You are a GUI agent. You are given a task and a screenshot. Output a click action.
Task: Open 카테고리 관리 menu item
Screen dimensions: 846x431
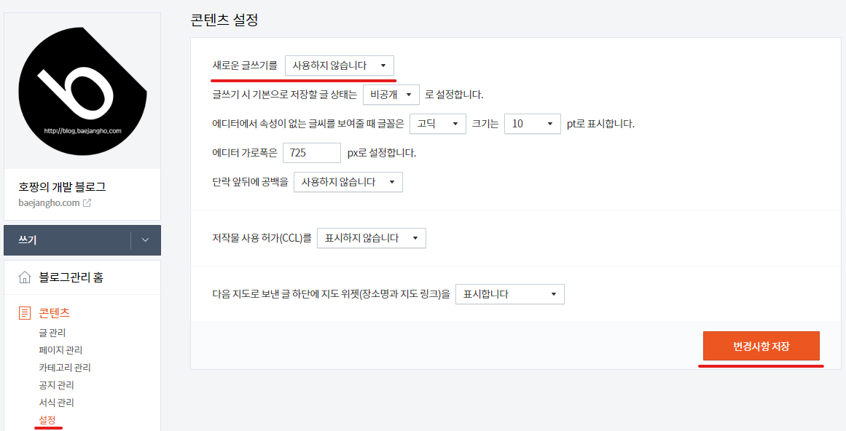pos(65,368)
